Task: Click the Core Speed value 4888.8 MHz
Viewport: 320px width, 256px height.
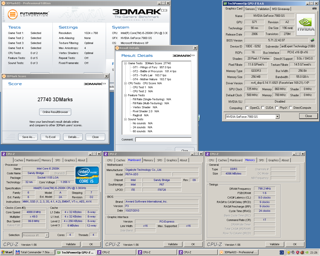Action: 34,212
